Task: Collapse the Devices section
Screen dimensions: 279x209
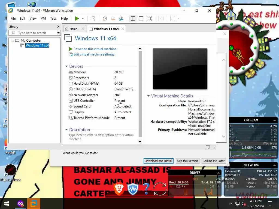Action: click(66, 66)
